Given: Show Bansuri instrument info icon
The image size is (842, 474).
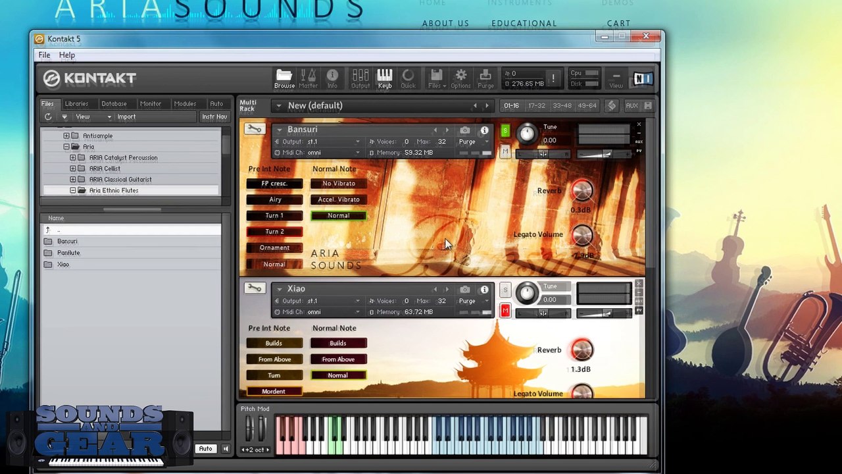Looking at the screenshot, I should click(x=485, y=130).
